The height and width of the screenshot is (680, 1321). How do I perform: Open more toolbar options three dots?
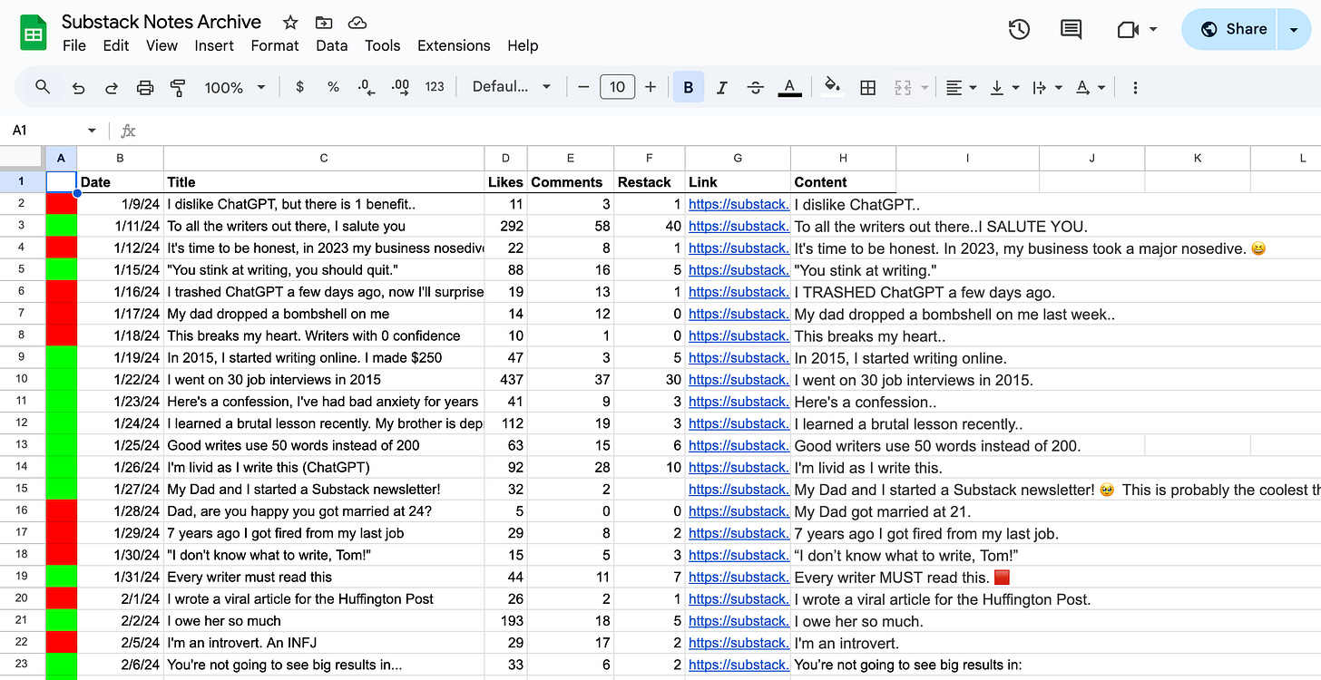click(1135, 87)
